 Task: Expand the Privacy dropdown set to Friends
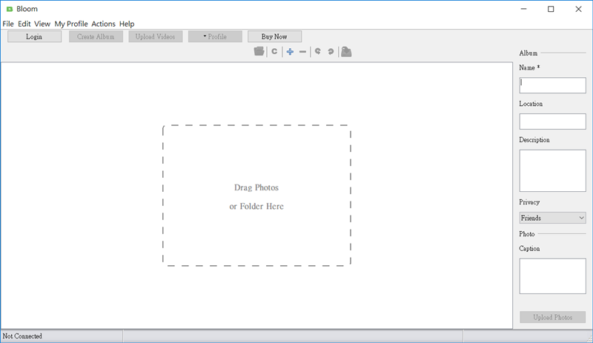pyautogui.click(x=552, y=218)
